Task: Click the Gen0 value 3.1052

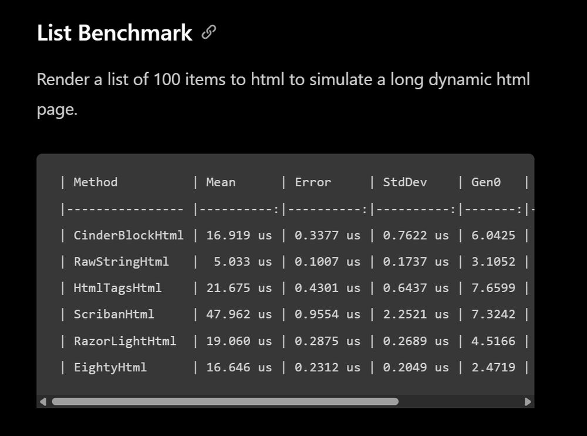Action: click(493, 261)
